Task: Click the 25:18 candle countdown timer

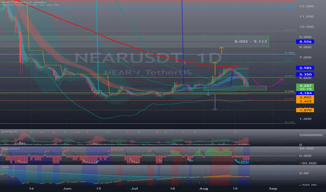Action: point(305,89)
